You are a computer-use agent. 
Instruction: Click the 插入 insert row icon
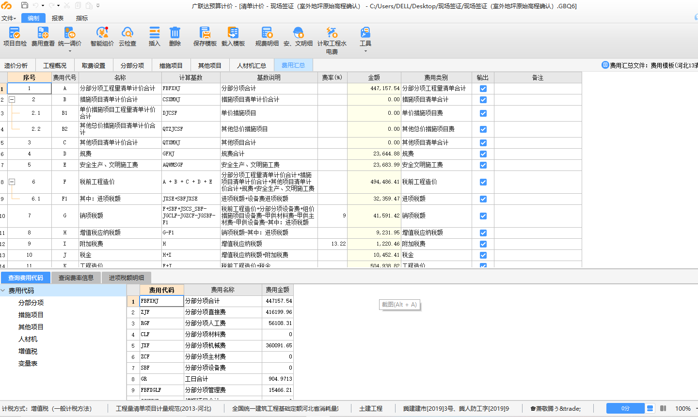(x=154, y=33)
